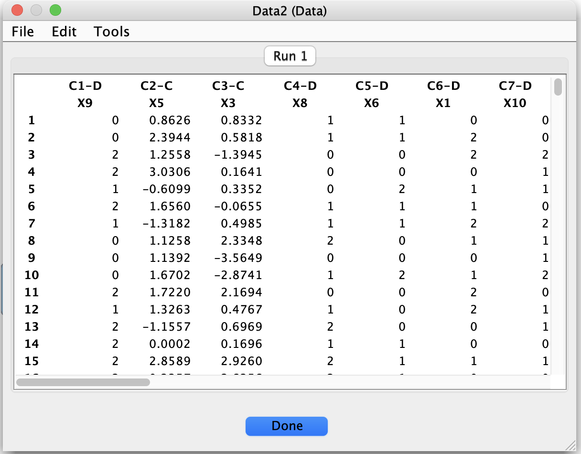Click cell value -1.3182
This screenshot has width=581, height=454.
click(x=167, y=224)
